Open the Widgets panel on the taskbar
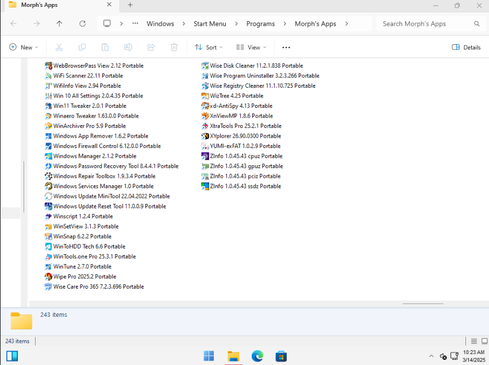This screenshot has height=365, width=489. (x=12, y=356)
